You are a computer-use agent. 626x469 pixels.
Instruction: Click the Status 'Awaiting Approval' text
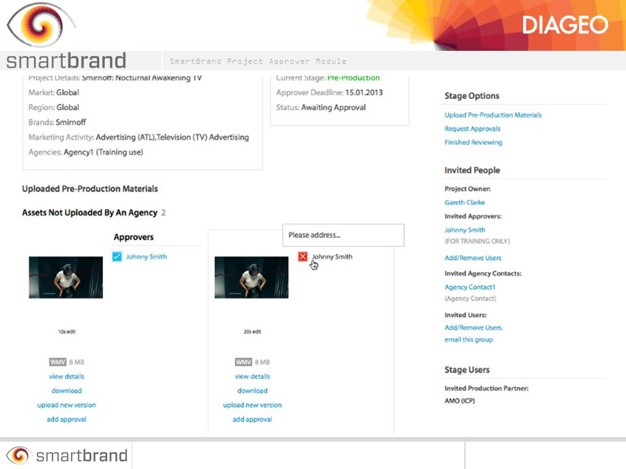[x=333, y=107]
